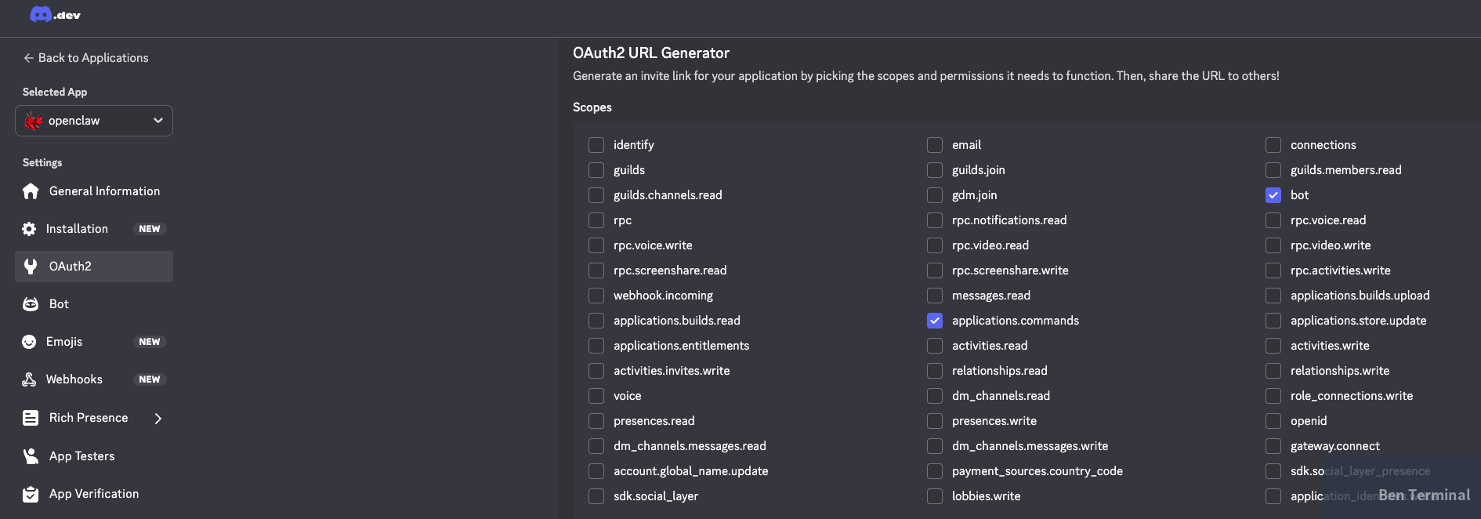
Task: Open Webhooks settings via the sidebar icon
Action: coord(31,379)
